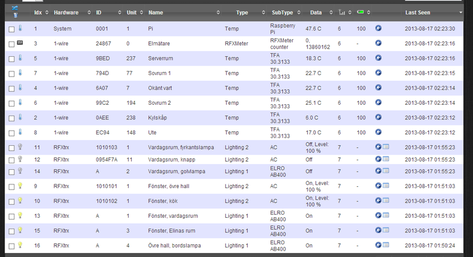The height and width of the screenshot is (257, 473).
Task: Click the blue arrow icon for Fönster, Elinas rum
Action: 378,230
